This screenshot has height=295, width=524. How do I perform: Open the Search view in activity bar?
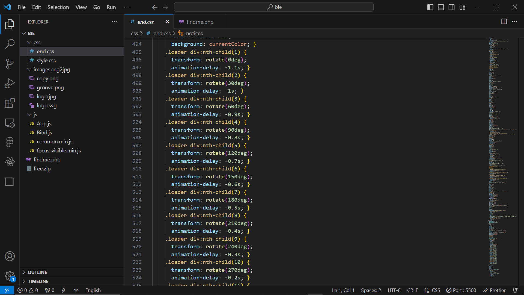pos(10,44)
